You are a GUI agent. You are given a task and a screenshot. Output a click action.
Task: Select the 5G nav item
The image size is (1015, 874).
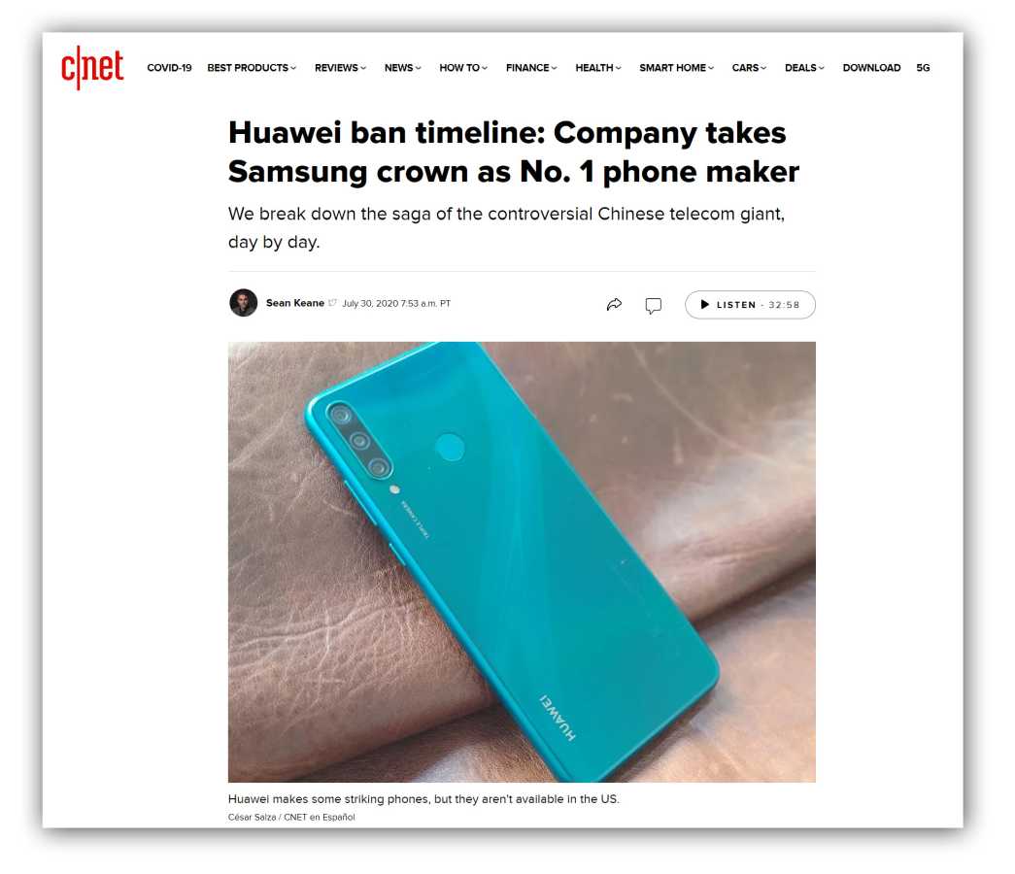[923, 68]
